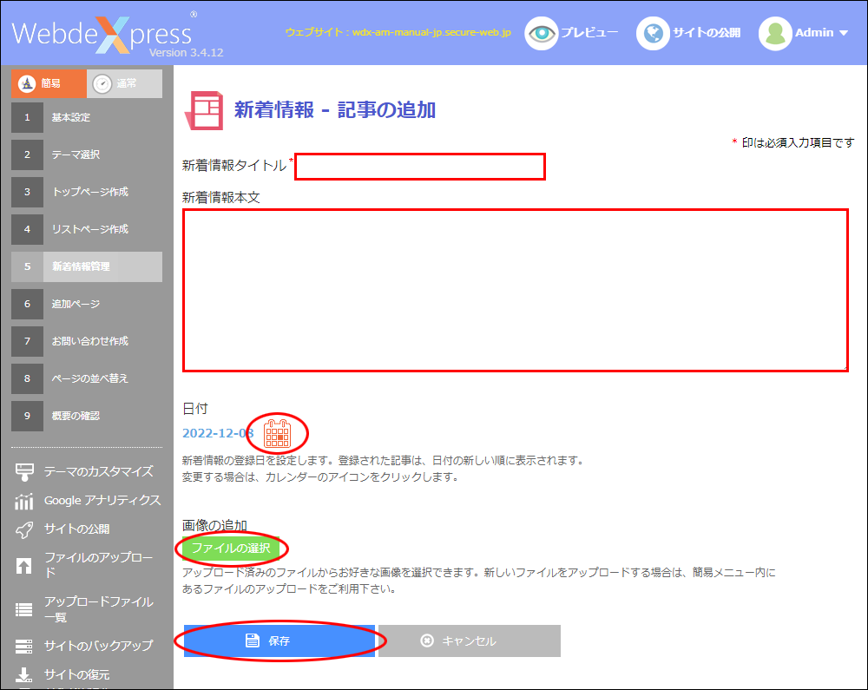The width and height of the screenshot is (868, 690).
Task: Click the gauge icon on 通常 tab
Action: (x=102, y=83)
